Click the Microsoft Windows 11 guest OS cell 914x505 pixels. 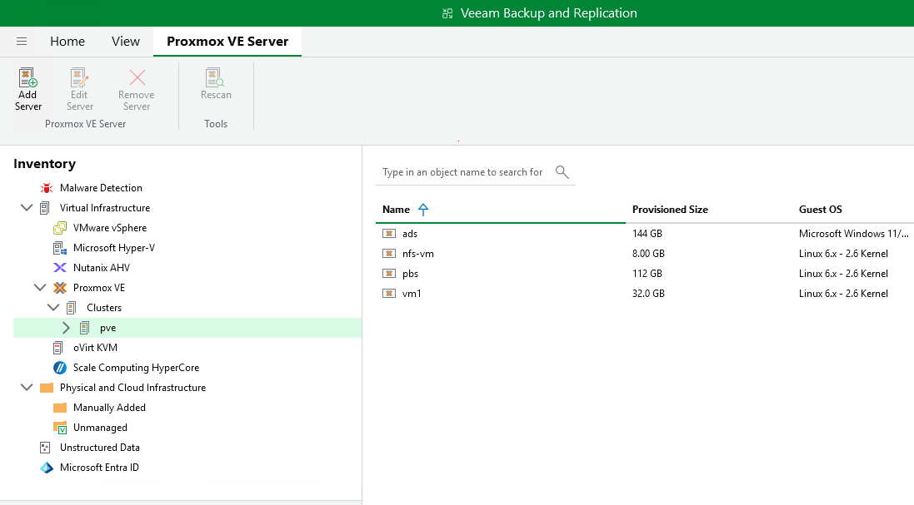(853, 234)
